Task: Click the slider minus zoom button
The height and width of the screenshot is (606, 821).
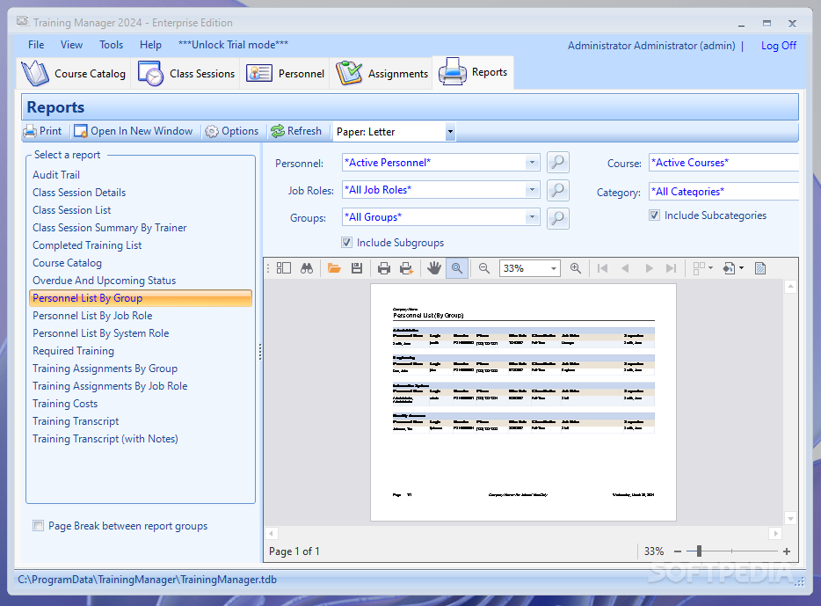Action: [x=678, y=551]
